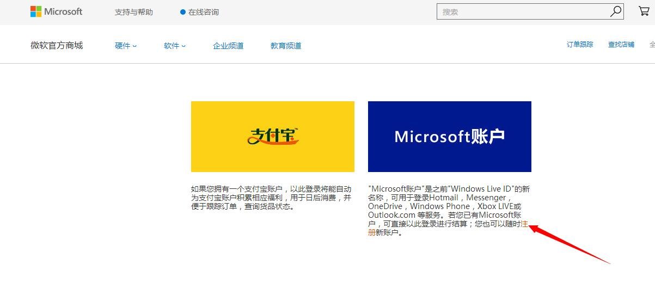
Task: Expand the 软件 dropdown menu
Action: tap(175, 46)
